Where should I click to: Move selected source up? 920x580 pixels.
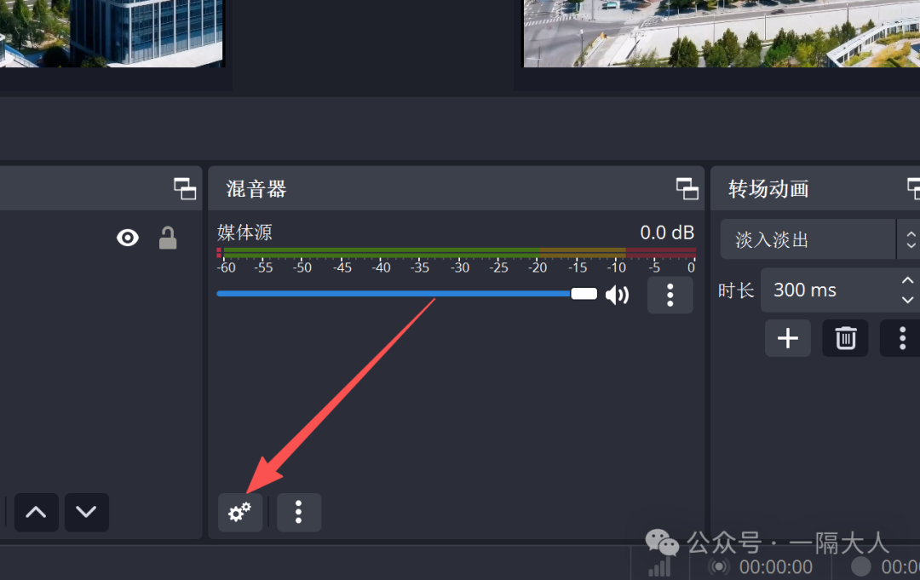click(36, 512)
